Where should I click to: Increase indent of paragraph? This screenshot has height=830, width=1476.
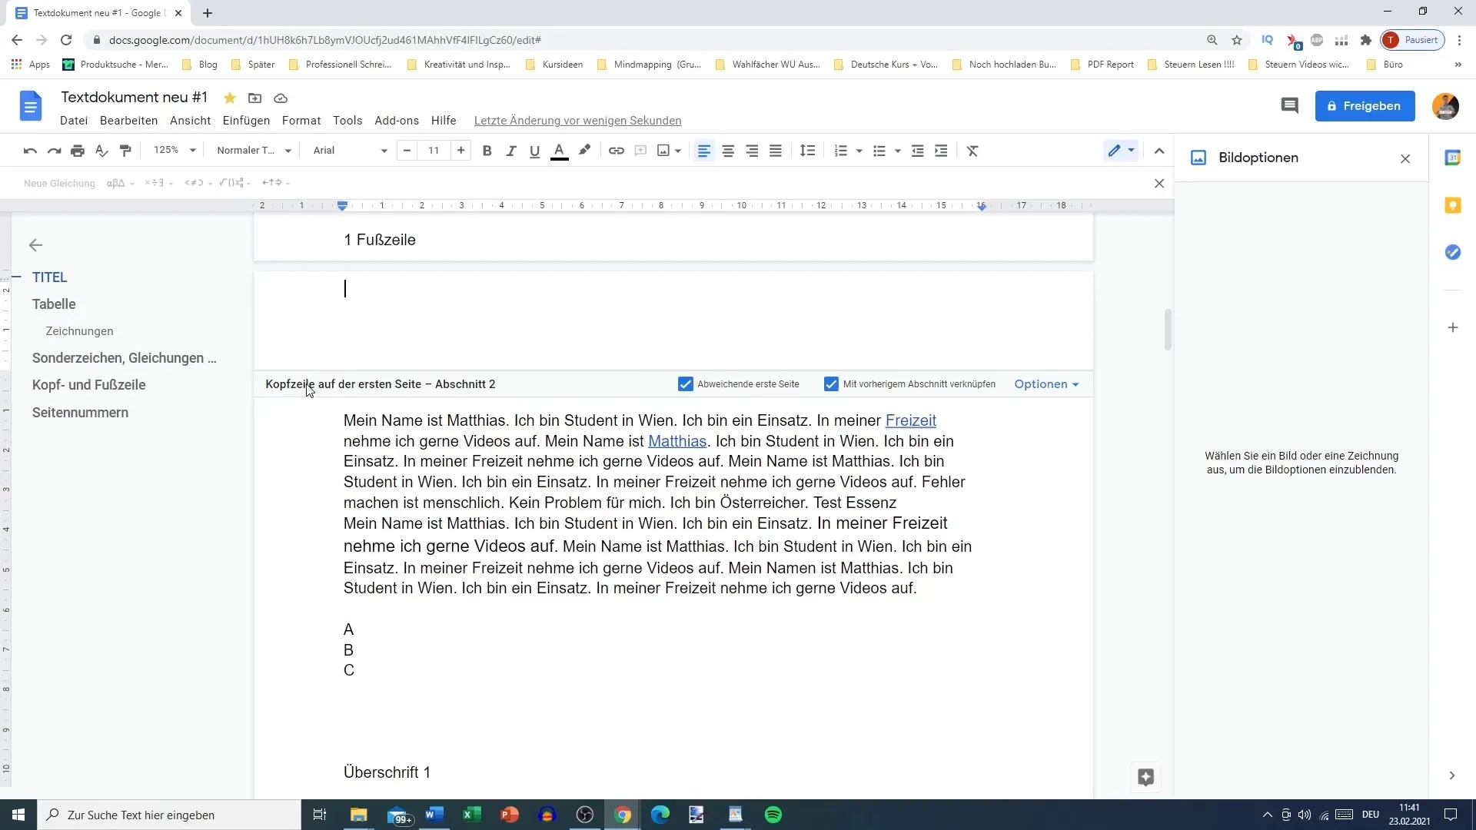941,151
